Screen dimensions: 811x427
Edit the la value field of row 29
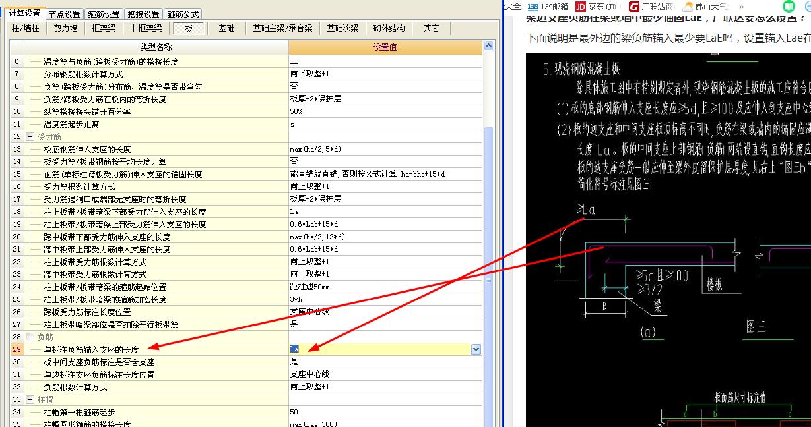379,349
